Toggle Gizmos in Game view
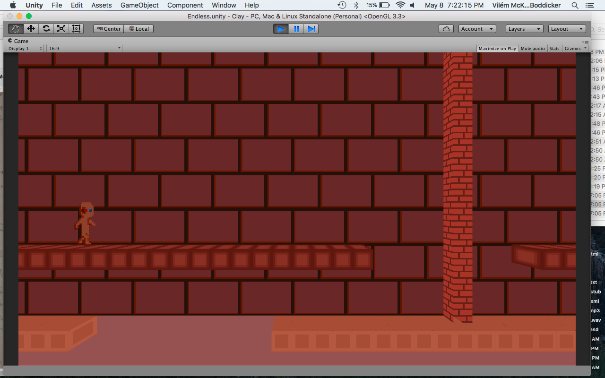 (572, 48)
